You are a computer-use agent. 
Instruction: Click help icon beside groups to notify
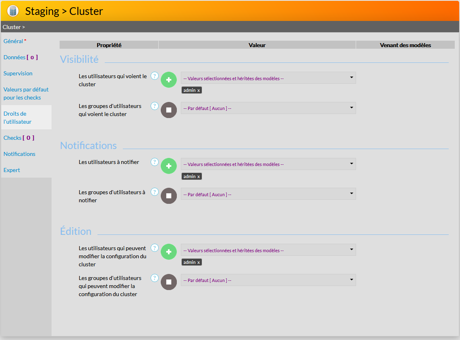pos(155,192)
